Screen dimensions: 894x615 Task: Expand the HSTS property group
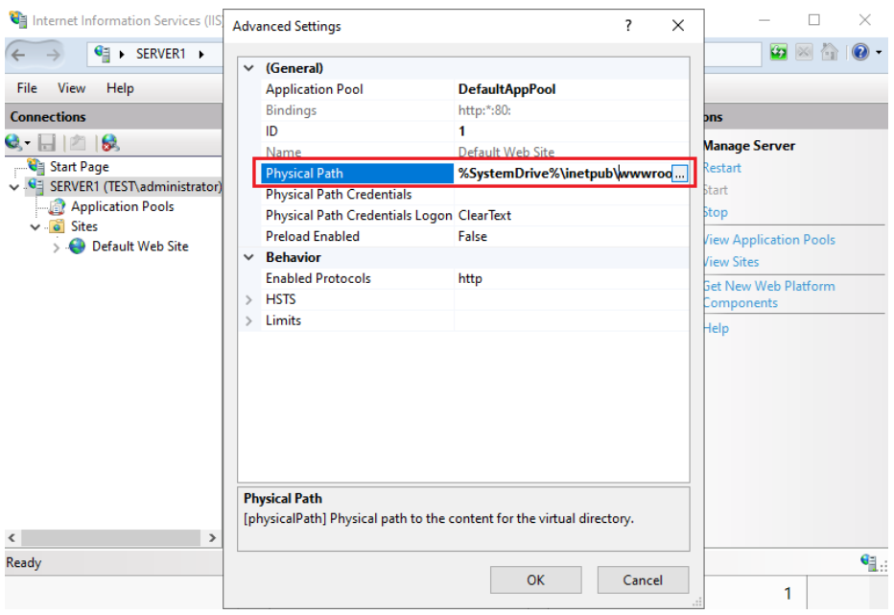(x=249, y=299)
